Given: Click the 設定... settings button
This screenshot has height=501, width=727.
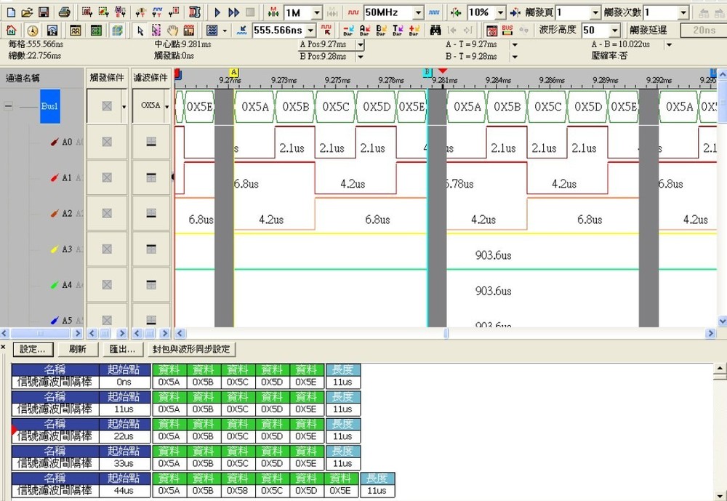Looking at the screenshot, I should click(33, 349).
